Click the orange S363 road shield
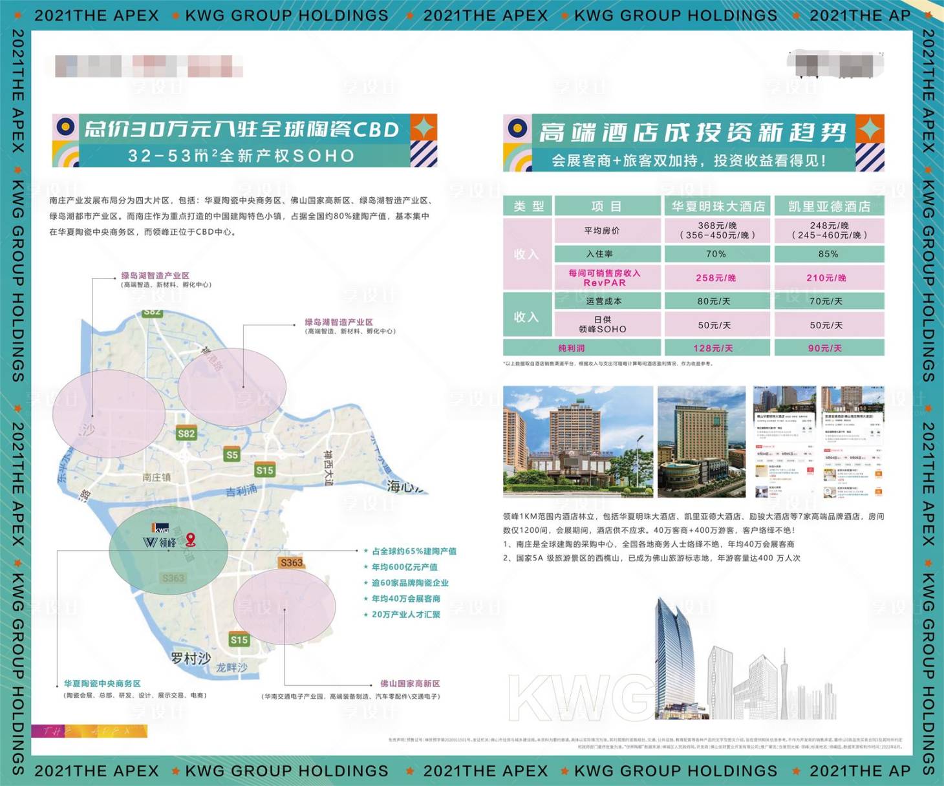This screenshot has height=786, width=944. pyautogui.click(x=292, y=562)
